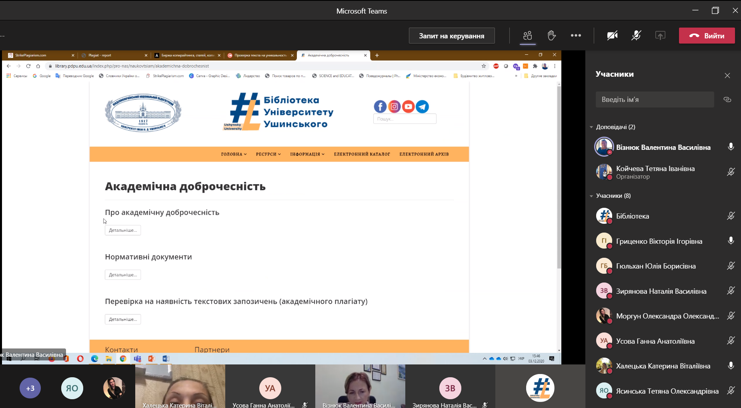Open the library's Facebook page icon
This screenshot has height=408, width=741.
tap(380, 107)
